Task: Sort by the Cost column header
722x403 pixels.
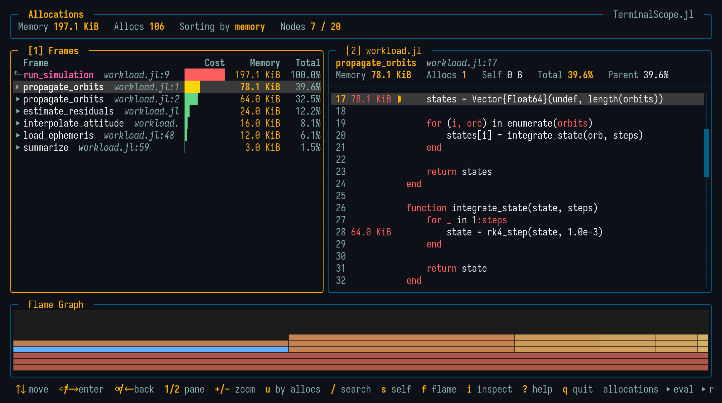Action: (x=214, y=63)
